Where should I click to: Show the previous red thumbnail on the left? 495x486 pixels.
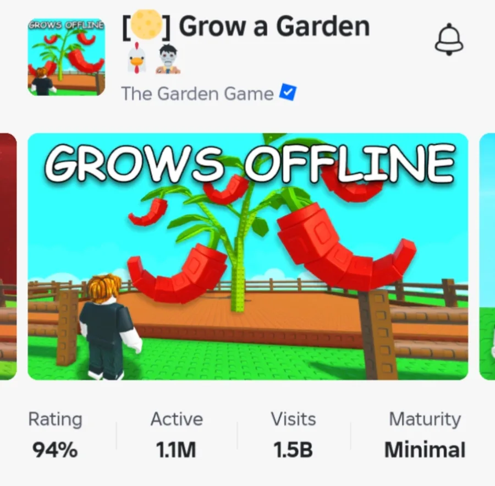8,256
